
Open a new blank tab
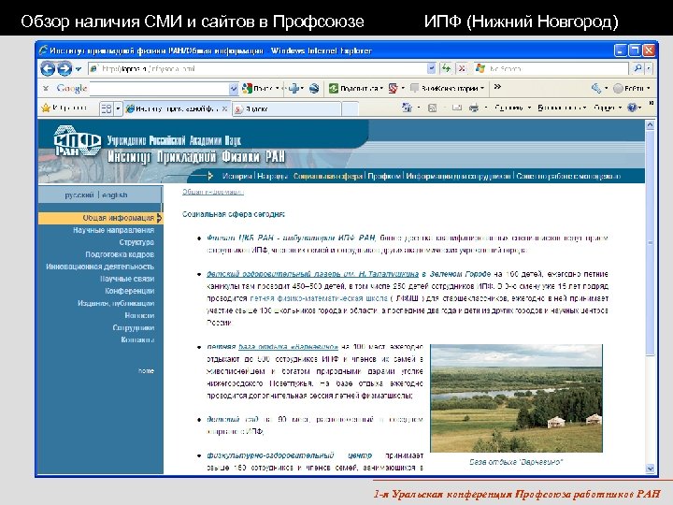pyautogui.click(x=351, y=109)
